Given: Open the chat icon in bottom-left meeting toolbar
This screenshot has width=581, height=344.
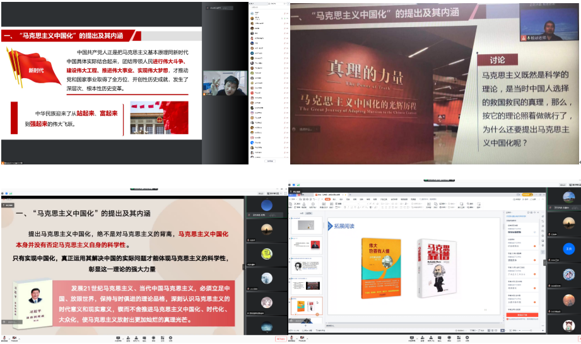Looking at the screenshot, I should [x=144, y=337].
